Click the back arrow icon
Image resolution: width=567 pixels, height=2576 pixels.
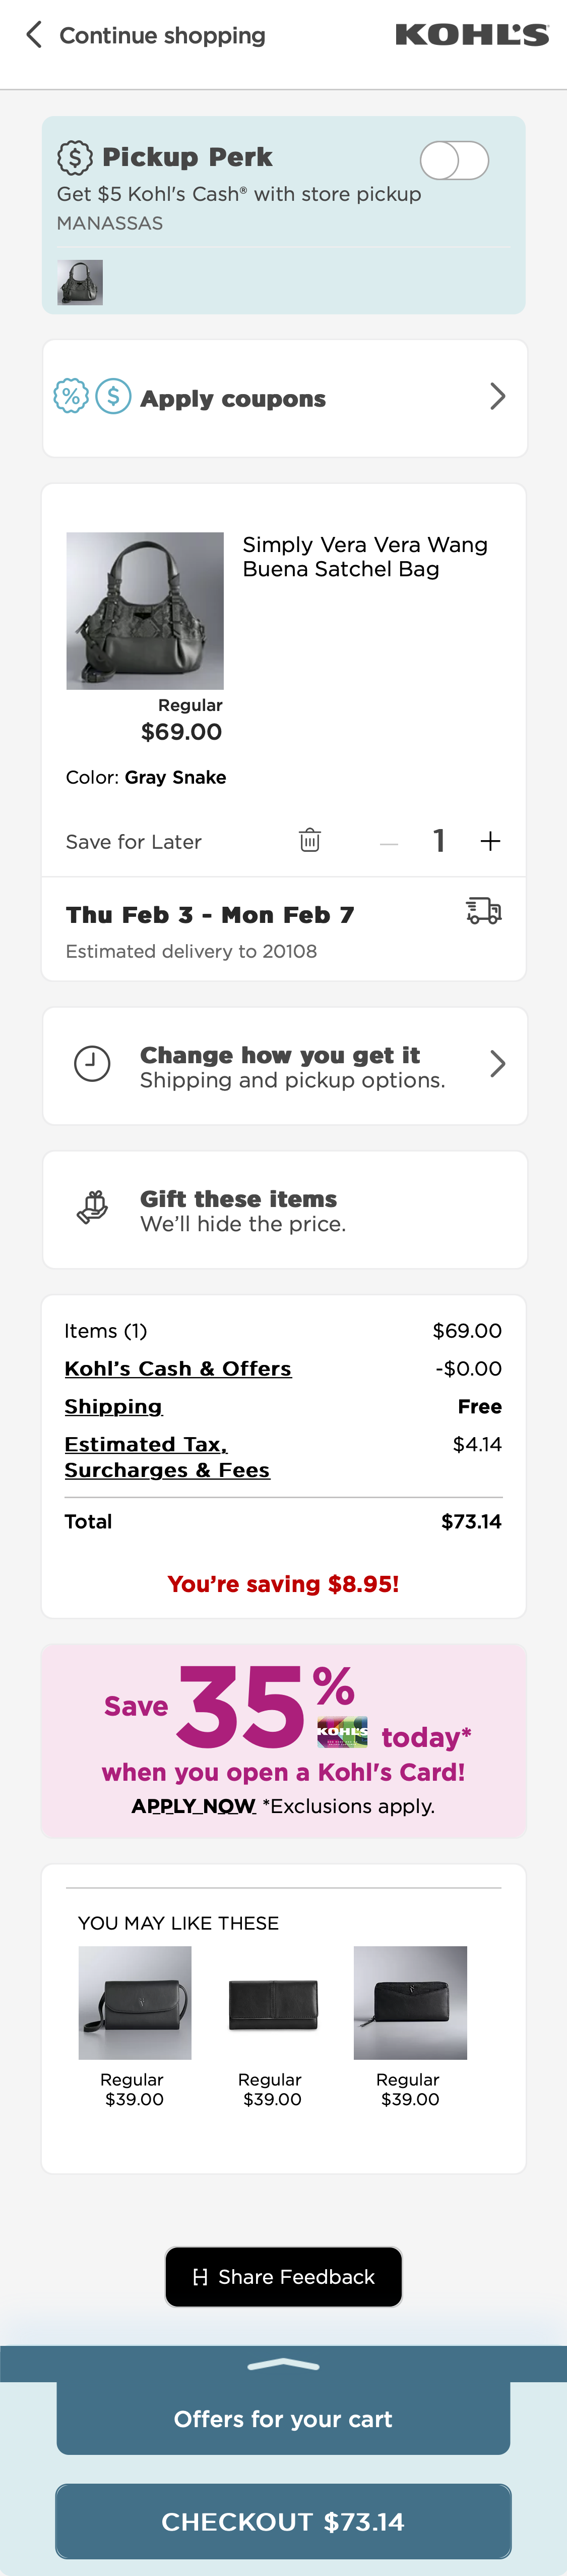(34, 35)
